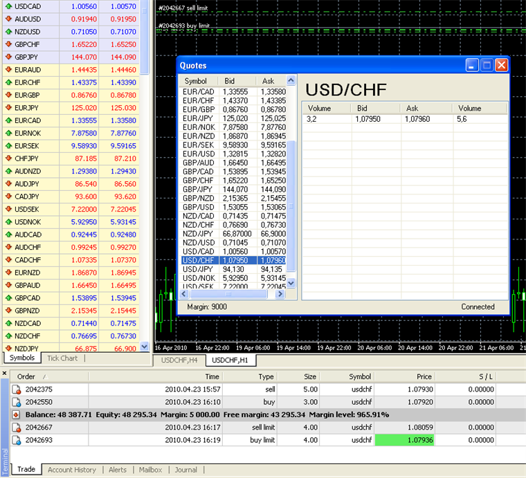Click the Quotes horizontal scrollbar thumb

228,294
